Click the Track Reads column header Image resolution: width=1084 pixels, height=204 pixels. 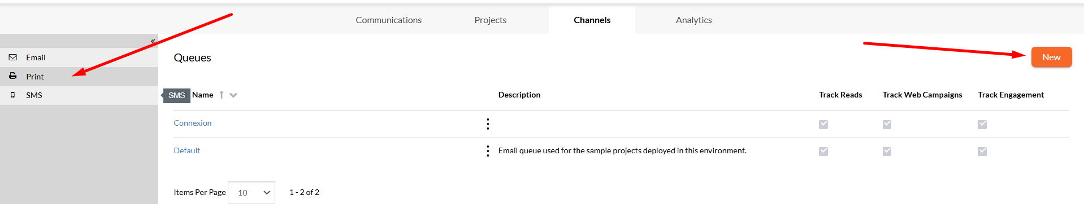(x=840, y=95)
